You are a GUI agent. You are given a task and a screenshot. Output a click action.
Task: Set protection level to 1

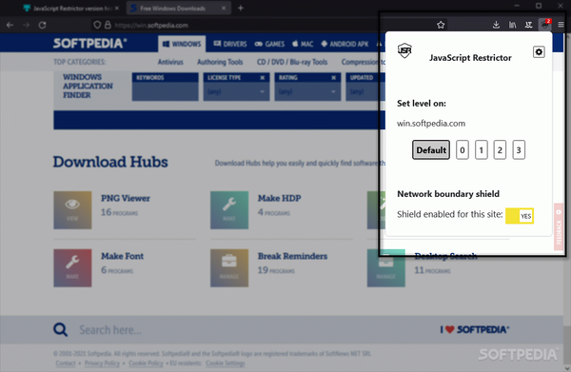tap(481, 150)
